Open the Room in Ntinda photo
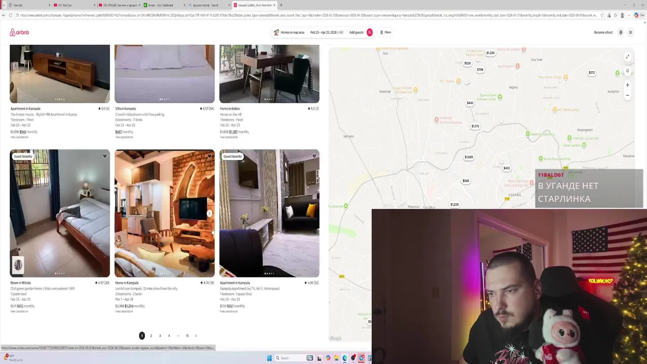Image resolution: width=647 pixels, height=364 pixels. (x=60, y=213)
